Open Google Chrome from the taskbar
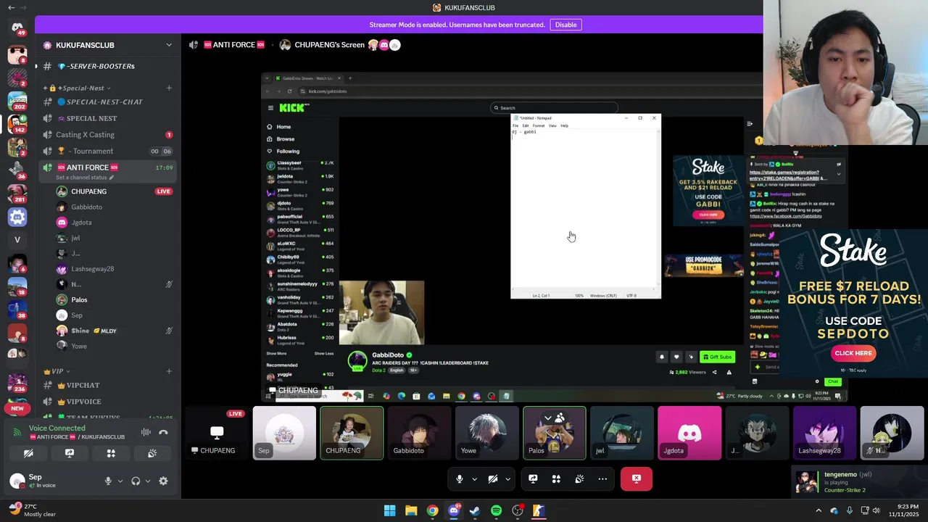This screenshot has width=928, height=522. coord(432,510)
